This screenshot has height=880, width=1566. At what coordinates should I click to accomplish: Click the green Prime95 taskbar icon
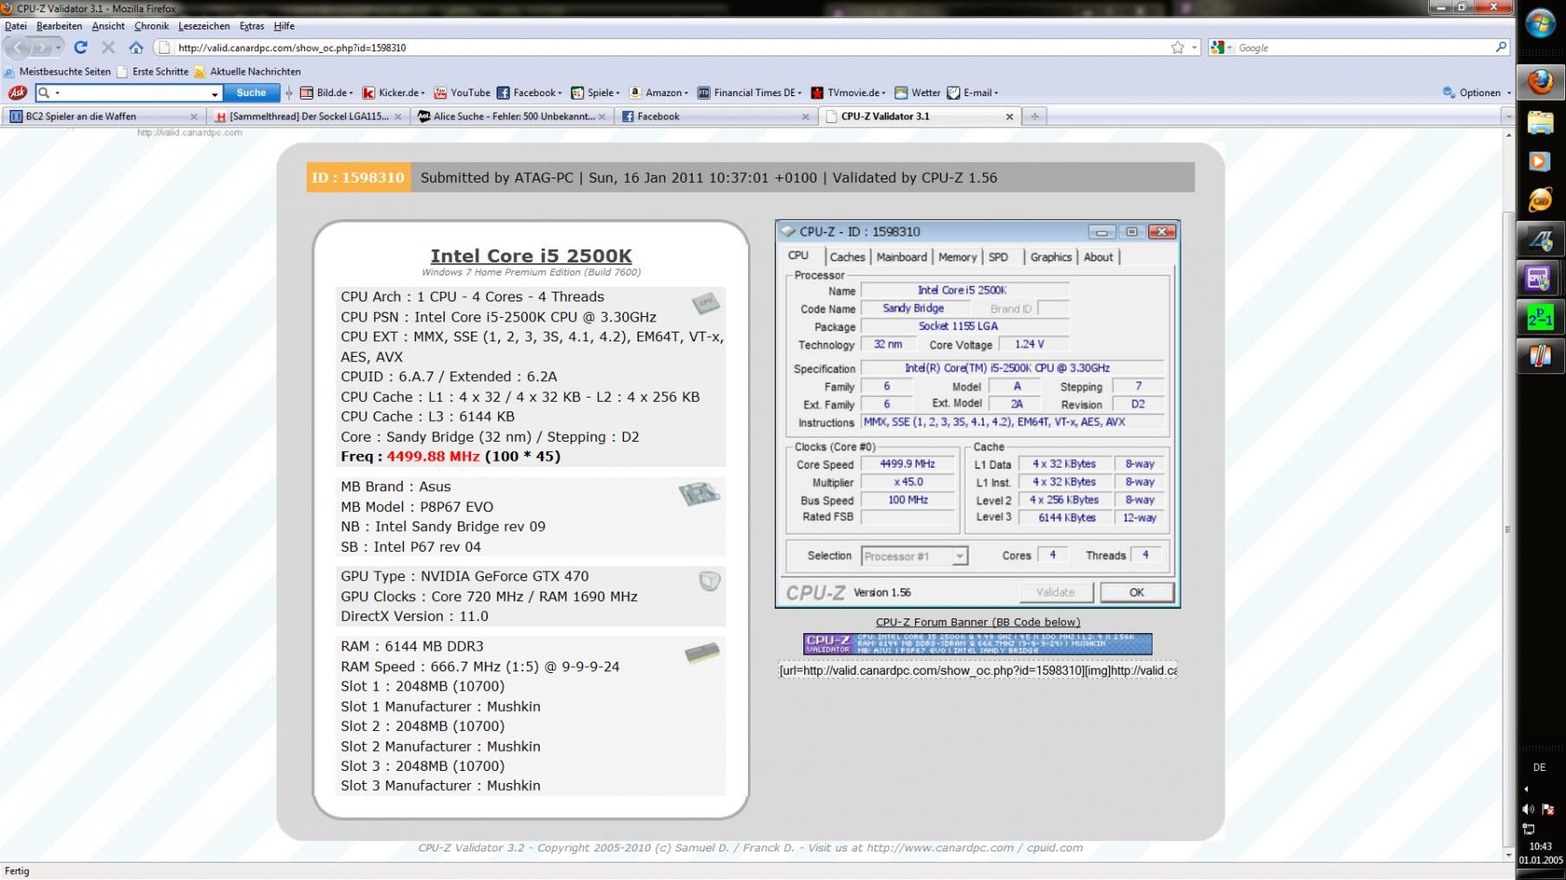(x=1539, y=318)
